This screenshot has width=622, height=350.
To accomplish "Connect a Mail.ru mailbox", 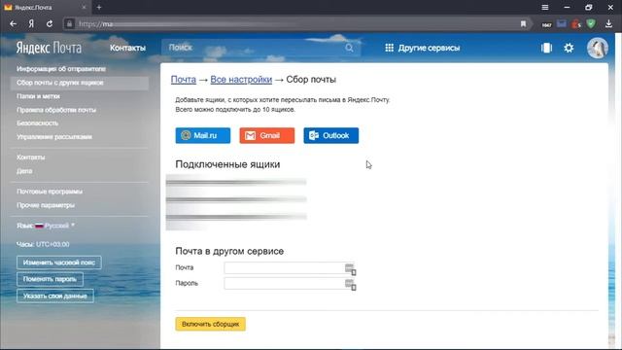I will [x=203, y=135].
